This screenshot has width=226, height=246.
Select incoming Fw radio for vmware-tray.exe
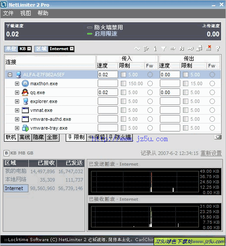click(x=150, y=128)
